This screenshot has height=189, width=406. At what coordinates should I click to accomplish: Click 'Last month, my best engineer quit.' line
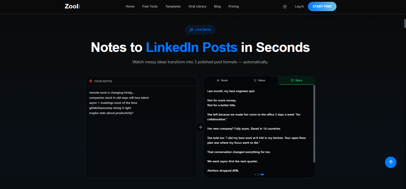(231, 91)
